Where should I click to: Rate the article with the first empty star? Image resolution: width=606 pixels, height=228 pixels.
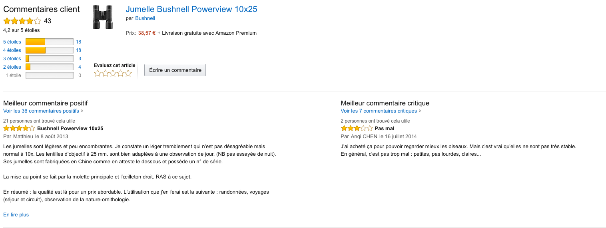(98, 73)
